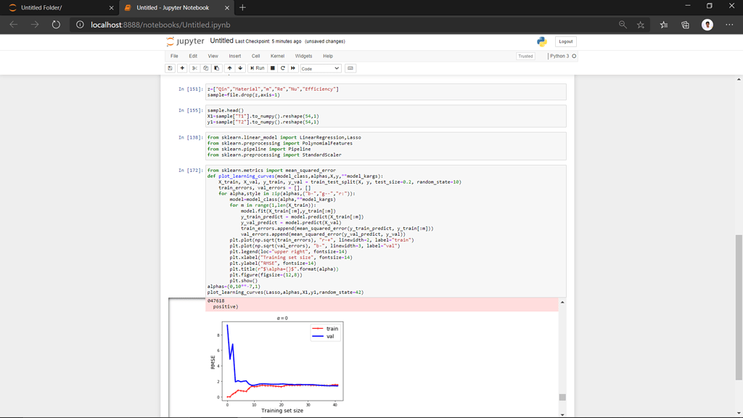Screen dimensions: 743x418
Task: Open the Help menu
Action: [x=328, y=56]
